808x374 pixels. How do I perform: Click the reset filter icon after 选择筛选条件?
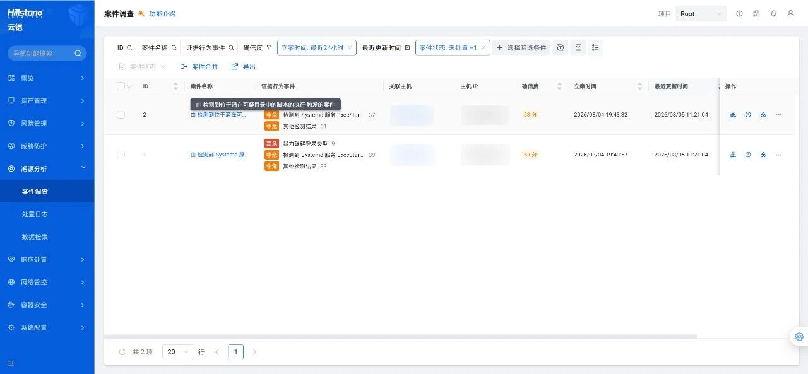[560, 48]
